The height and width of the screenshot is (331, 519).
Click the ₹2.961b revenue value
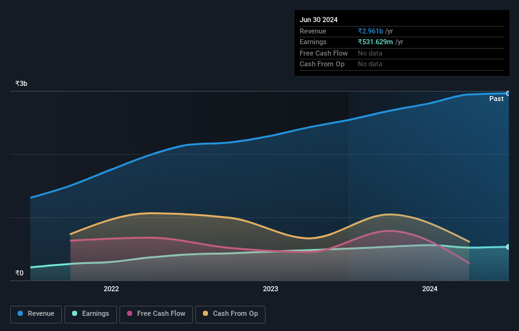[370, 31]
